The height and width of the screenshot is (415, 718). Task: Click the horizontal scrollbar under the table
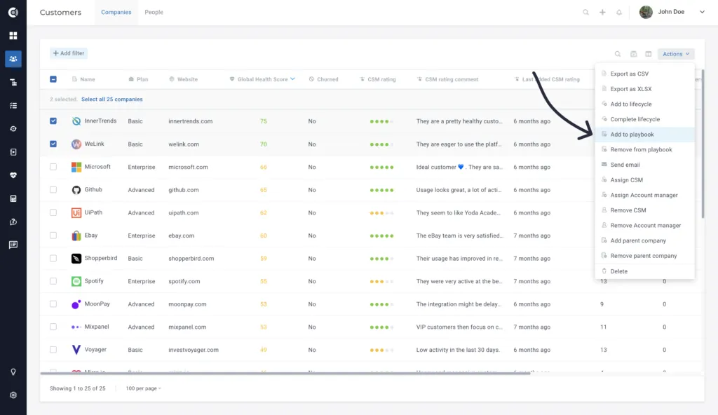coord(285,374)
